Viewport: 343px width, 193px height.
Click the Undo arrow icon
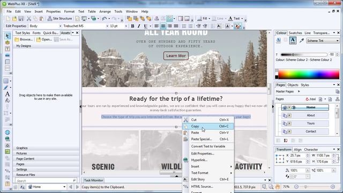[104, 19]
